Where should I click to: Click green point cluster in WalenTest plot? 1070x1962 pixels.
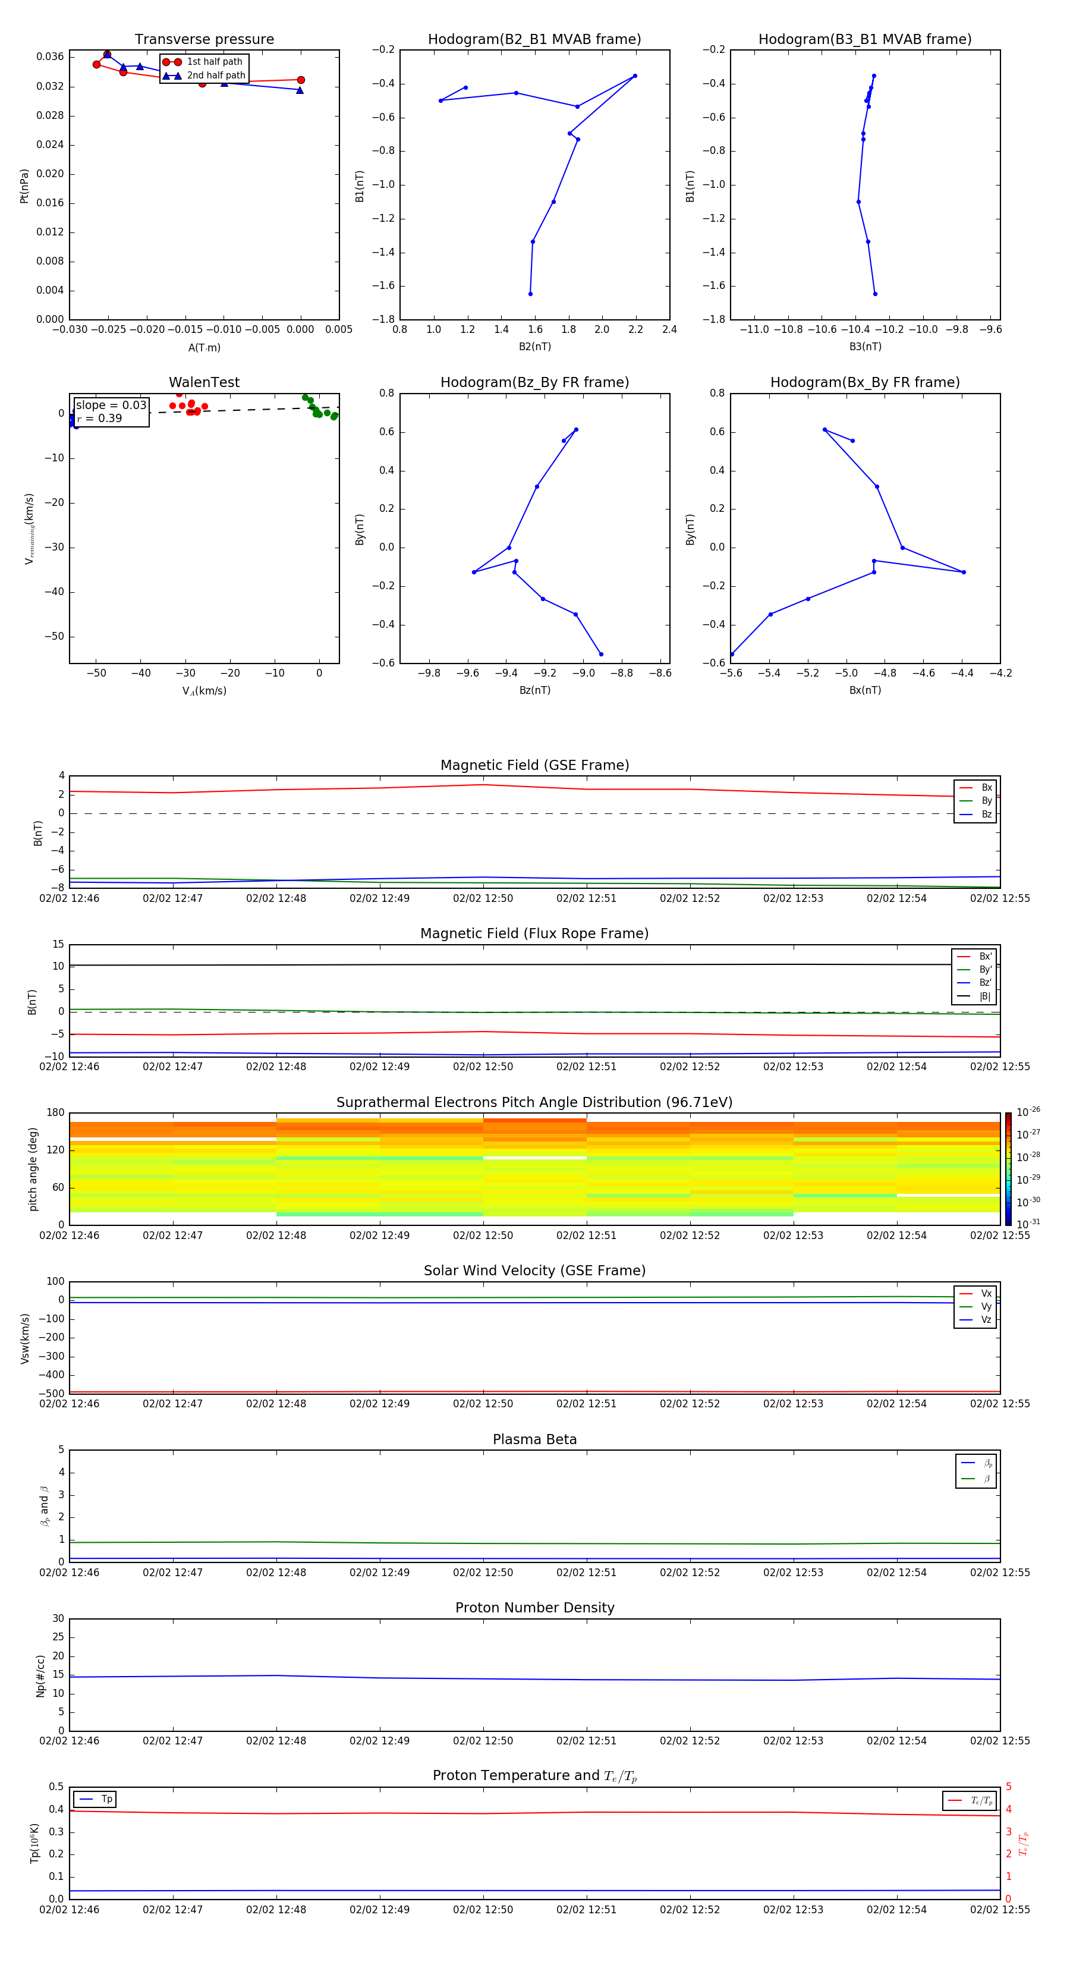click(x=319, y=407)
